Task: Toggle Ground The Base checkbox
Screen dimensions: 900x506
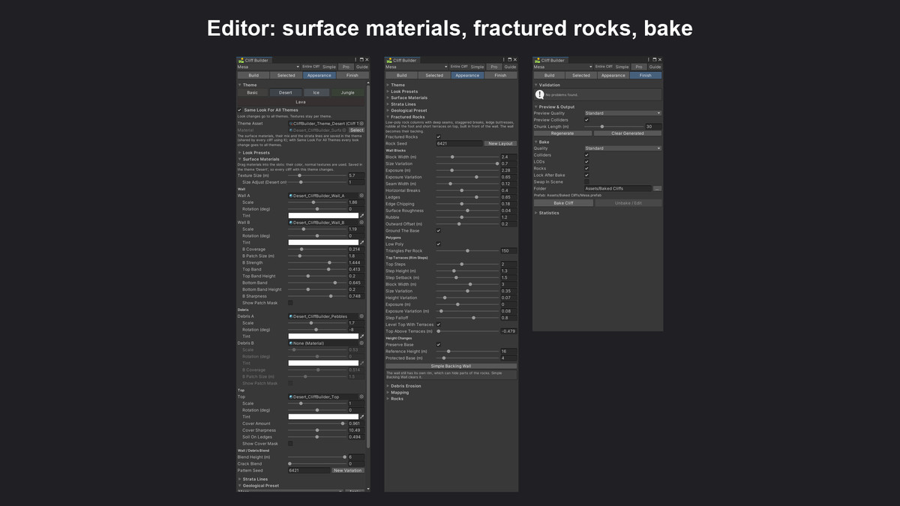Action: point(439,231)
